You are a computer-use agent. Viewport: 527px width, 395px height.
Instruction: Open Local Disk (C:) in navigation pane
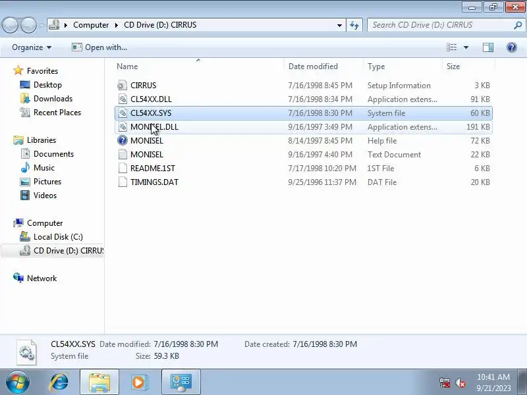[58, 236]
